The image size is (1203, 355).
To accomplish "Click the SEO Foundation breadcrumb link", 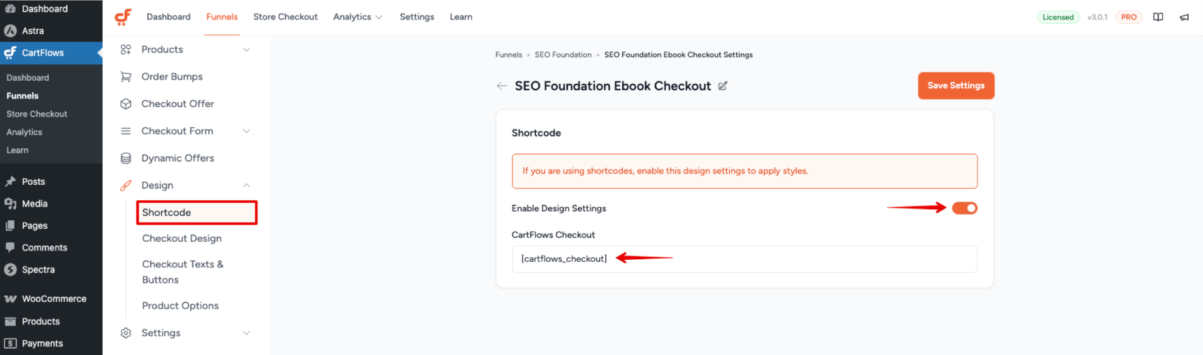I will click(x=563, y=55).
